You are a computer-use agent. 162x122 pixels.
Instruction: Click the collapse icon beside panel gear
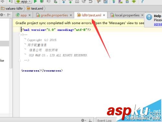click(x=9, y=15)
